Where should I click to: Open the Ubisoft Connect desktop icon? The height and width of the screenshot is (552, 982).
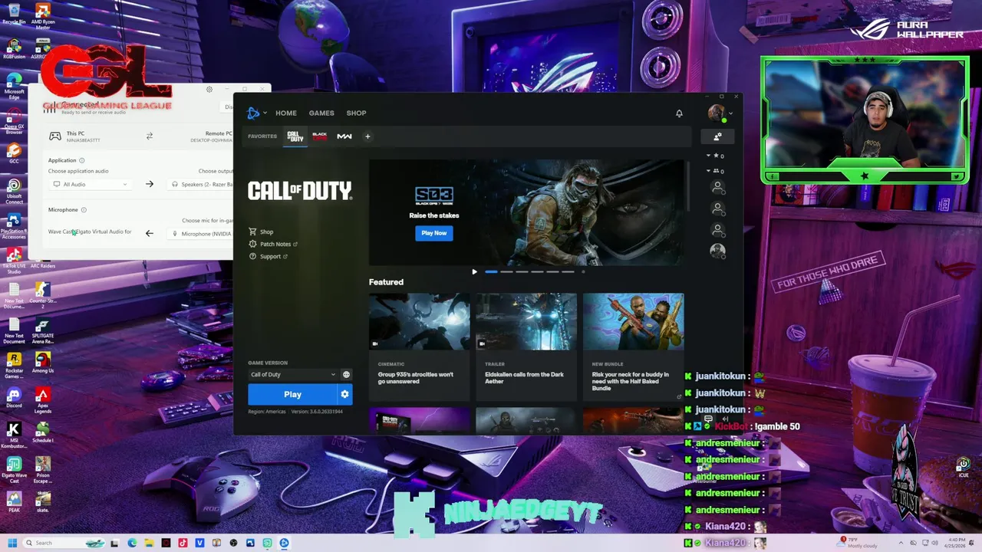[x=14, y=190]
